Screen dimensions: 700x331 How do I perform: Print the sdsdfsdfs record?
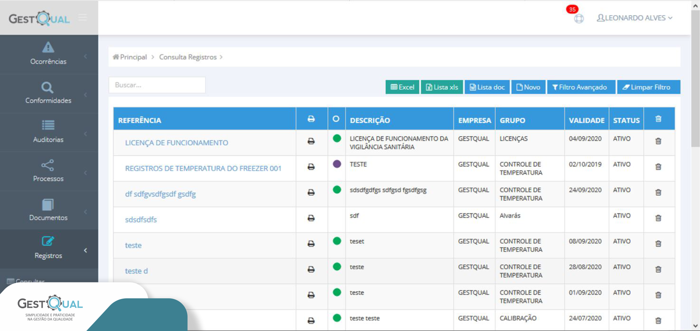click(311, 218)
